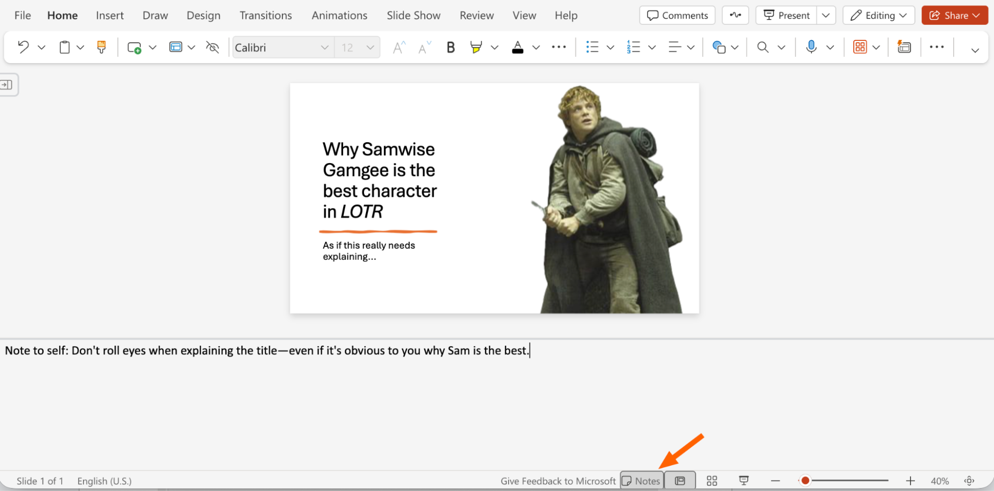Toggle the Notes pane
994x491 pixels.
[x=641, y=481]
